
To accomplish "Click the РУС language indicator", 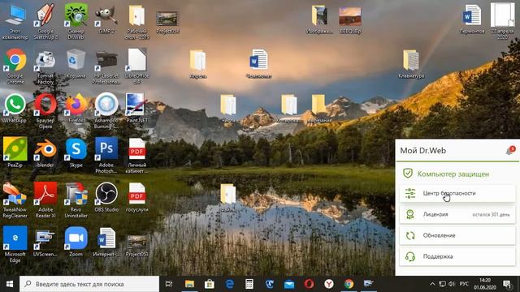I will [x=464, y=284].
